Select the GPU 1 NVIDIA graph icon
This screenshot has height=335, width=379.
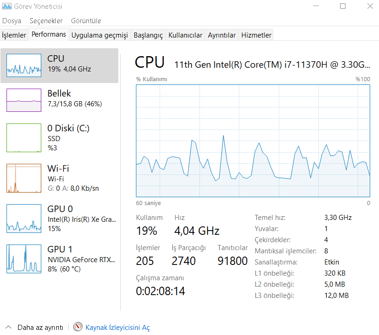coord(24,259)
